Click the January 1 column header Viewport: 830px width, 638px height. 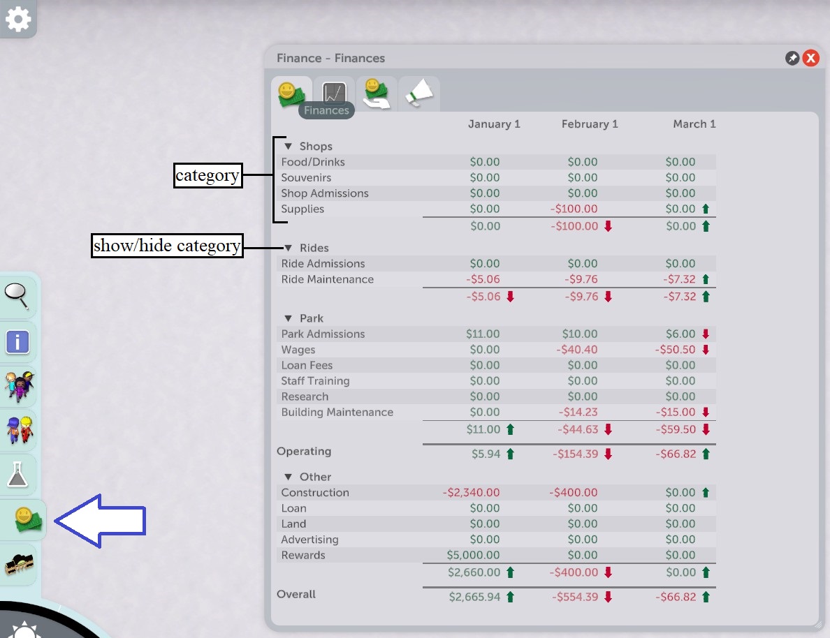[x=494, y=124]
